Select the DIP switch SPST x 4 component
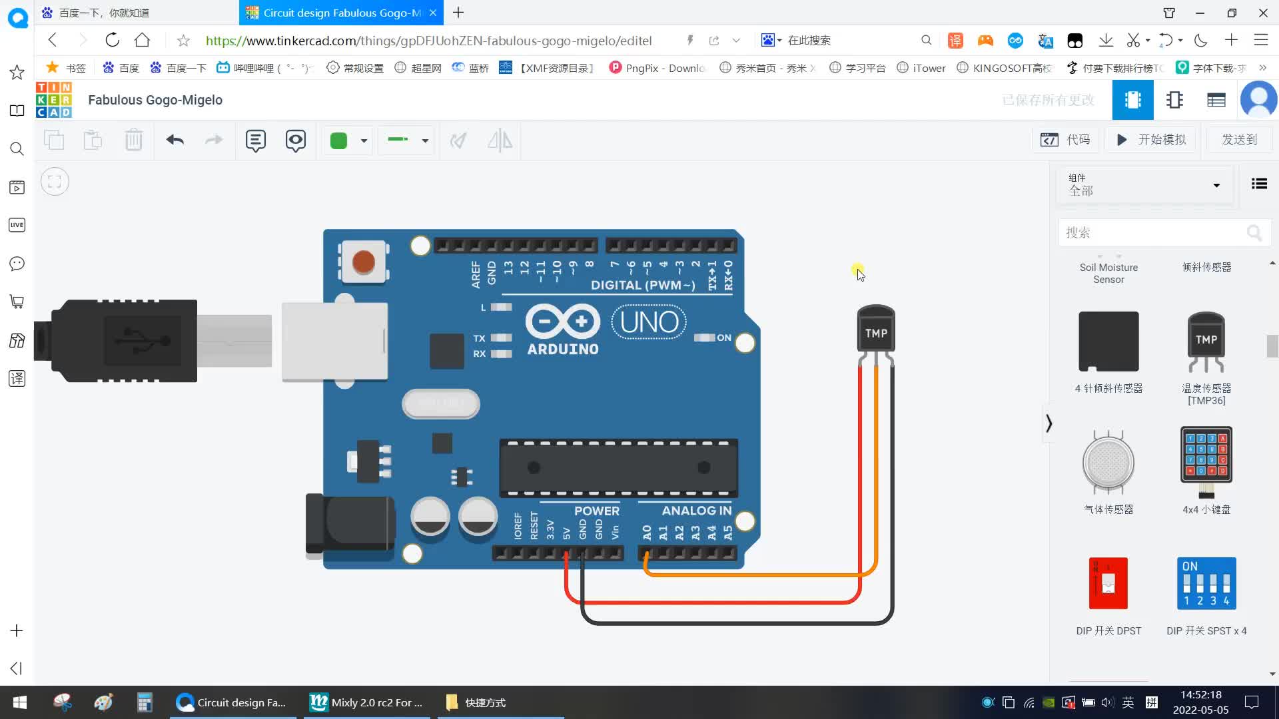The height and width of the screenshot is (719, 1279). point(1206,596)
